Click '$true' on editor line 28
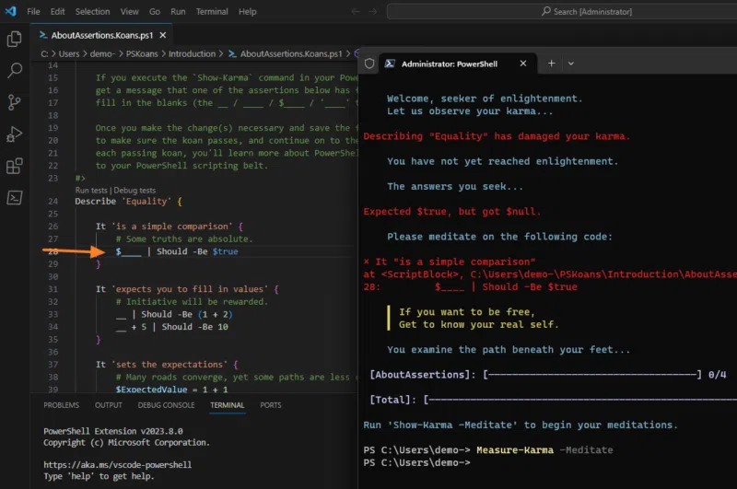Viewport: 737px width, 489px height. 225,251
